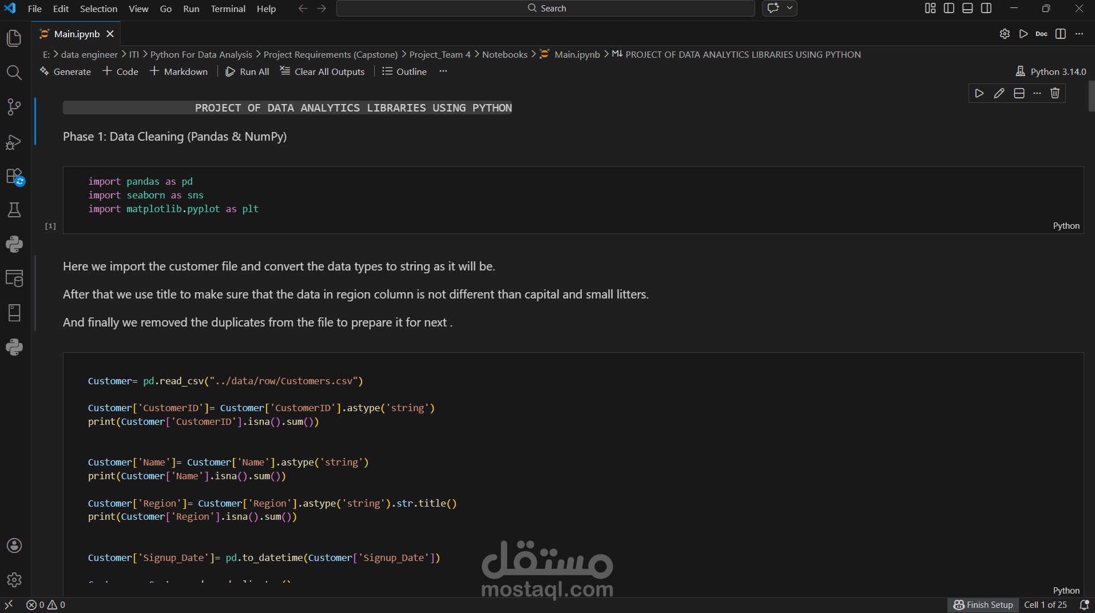Open the Selection menu
1095x613 pixels.
point(98,9)
